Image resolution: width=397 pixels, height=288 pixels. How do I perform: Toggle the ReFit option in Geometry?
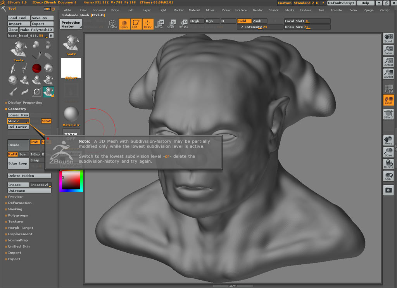pyautogui.click(x=13, y=154)
